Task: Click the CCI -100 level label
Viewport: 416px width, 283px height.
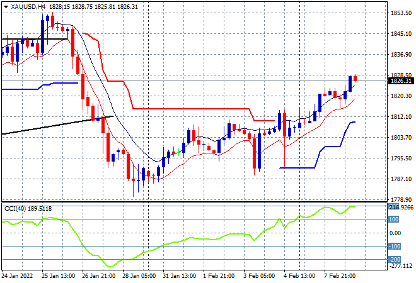Action: (395, 246)
